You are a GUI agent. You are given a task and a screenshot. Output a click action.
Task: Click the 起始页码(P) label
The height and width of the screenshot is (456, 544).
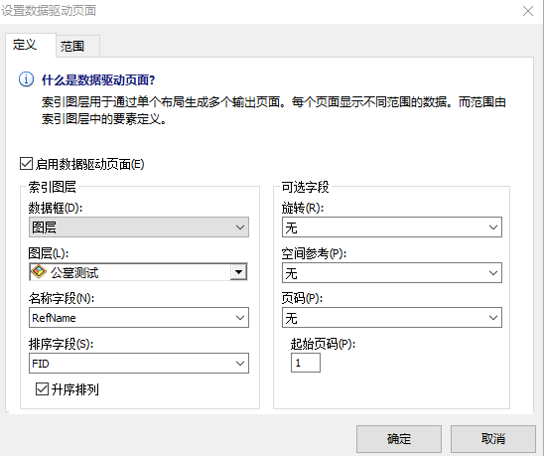[x=323, y=344]
